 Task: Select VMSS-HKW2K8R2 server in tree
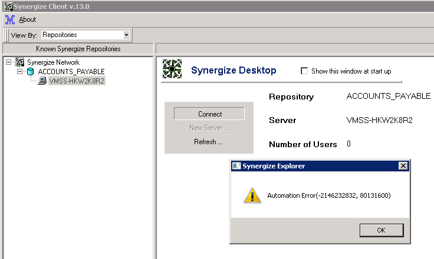[x=77, y=81]
